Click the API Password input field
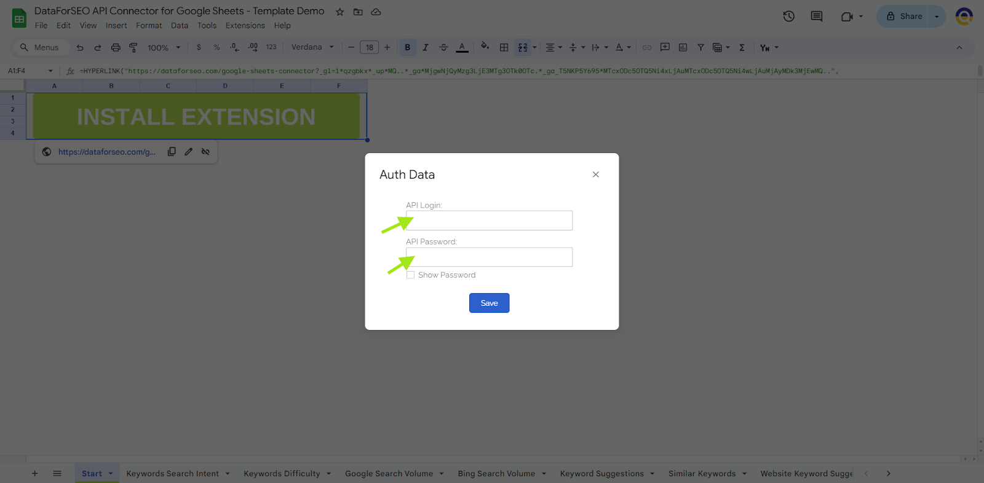Screen dimensions: 984x483 click(489, 257)
